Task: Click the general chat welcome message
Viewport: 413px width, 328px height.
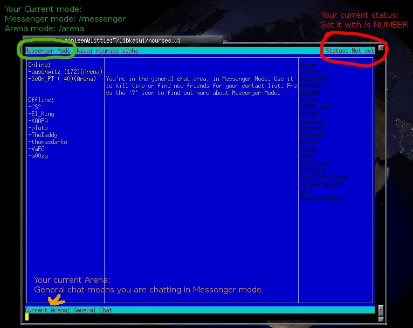Action: pyautogui.click(x=201, y=86)
